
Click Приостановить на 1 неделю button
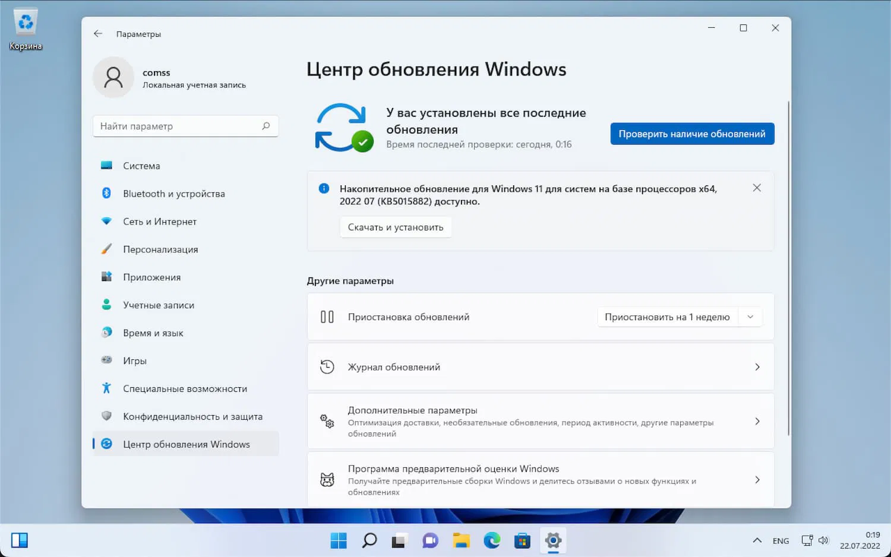coord(667,317)
